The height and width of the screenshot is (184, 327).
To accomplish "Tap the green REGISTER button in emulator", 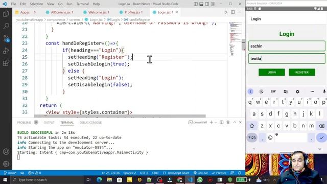I will point(302,72).
